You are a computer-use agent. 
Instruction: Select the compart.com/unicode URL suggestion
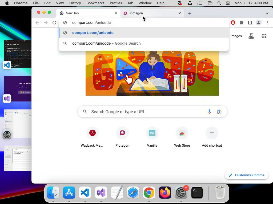point(144,33)
